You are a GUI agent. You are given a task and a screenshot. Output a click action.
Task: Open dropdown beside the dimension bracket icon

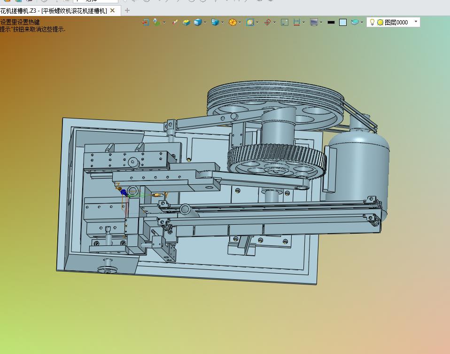303,23
